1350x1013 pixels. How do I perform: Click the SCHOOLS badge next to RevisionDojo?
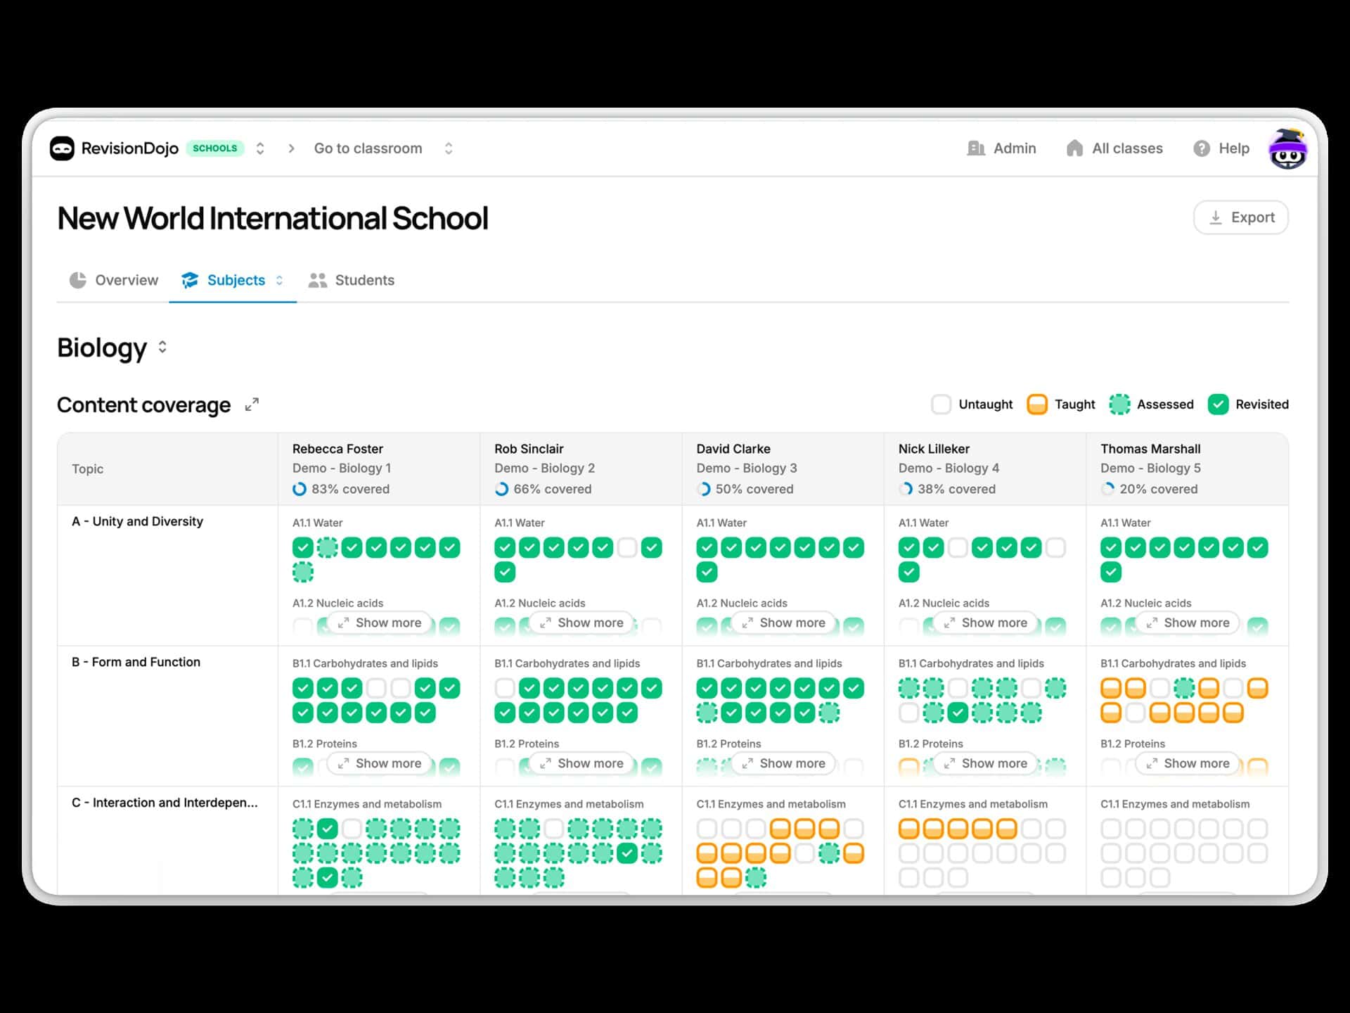click(x=215, y=148)
